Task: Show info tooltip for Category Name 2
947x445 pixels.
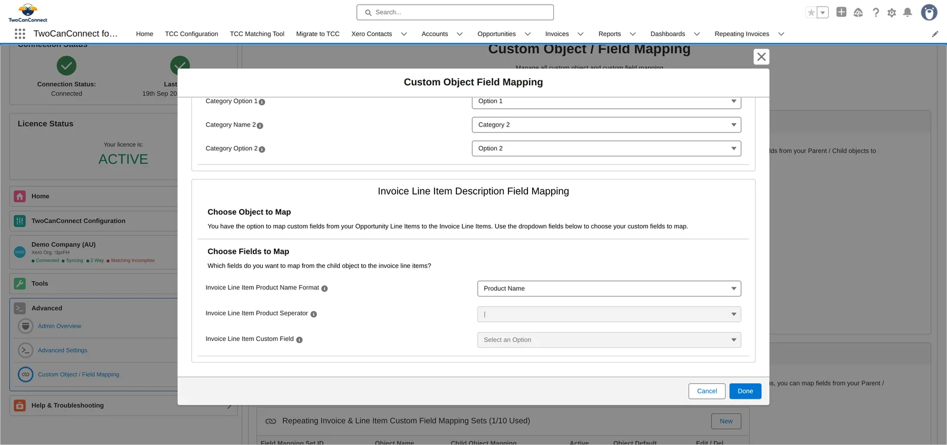Action: coord(260,125)
